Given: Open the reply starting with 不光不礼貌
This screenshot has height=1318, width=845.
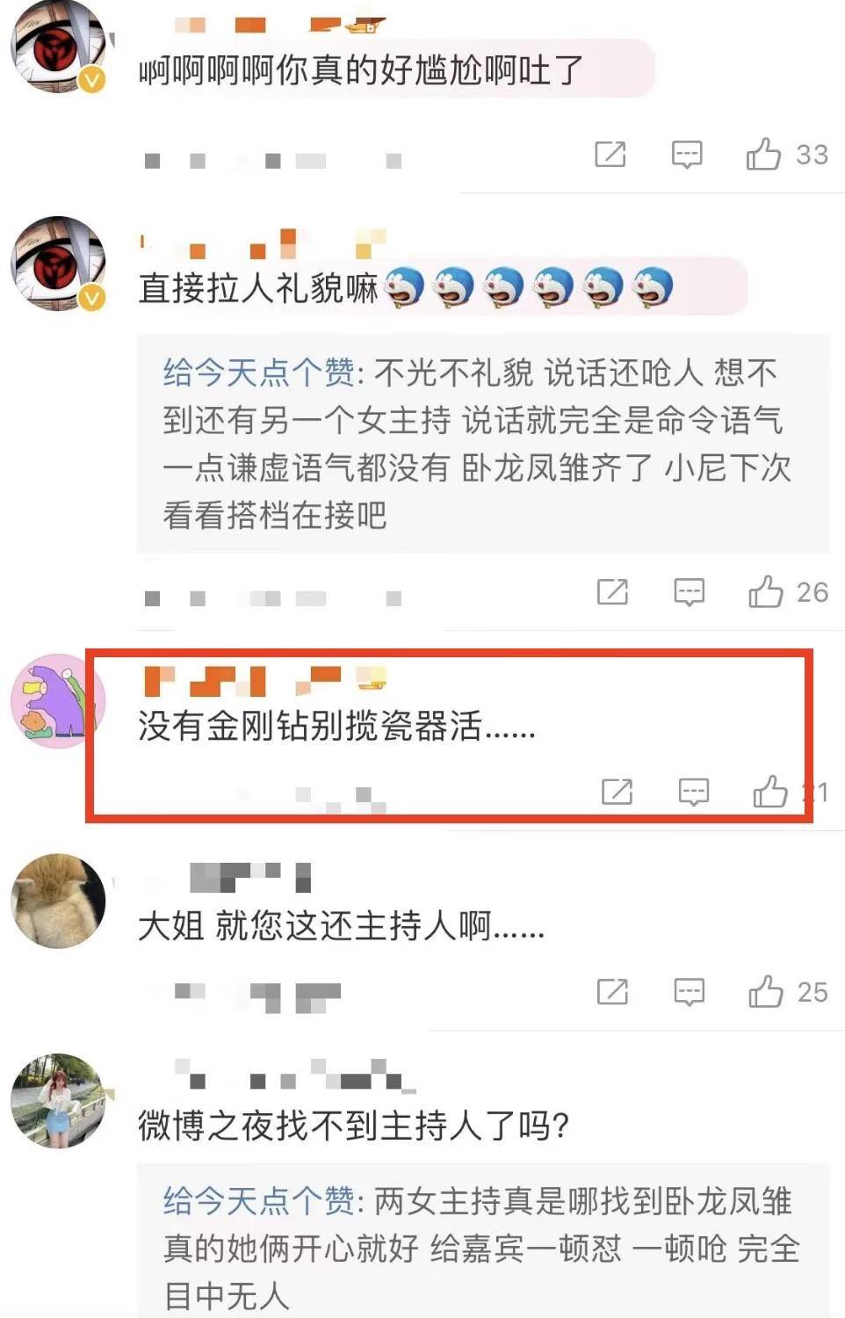Looking at the screenshot, I should point(483,444).
